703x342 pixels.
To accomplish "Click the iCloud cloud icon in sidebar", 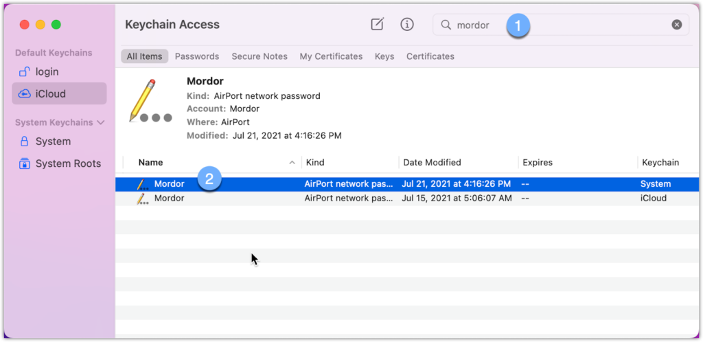I will (24, 93).
